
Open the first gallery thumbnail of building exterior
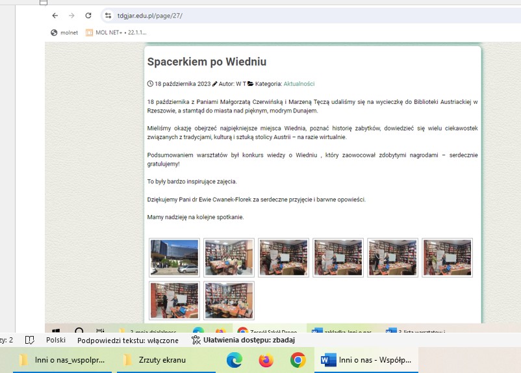click(174, 257)
